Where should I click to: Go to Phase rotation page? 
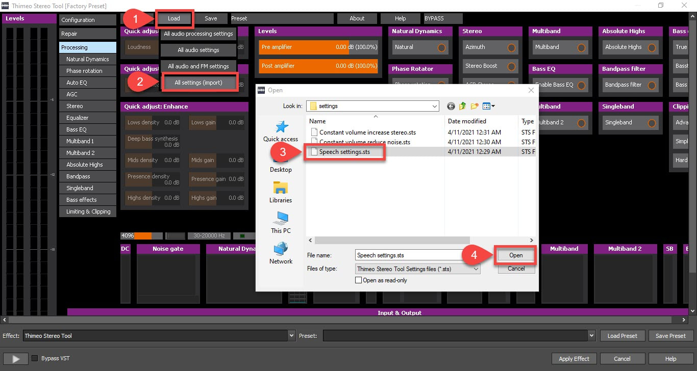tap(88, 71)
